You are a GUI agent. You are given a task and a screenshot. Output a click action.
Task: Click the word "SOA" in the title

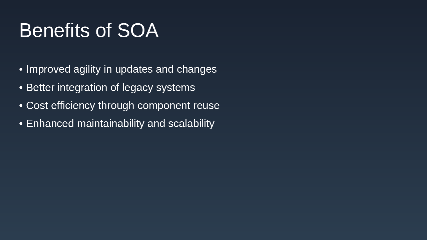[138, 30]
